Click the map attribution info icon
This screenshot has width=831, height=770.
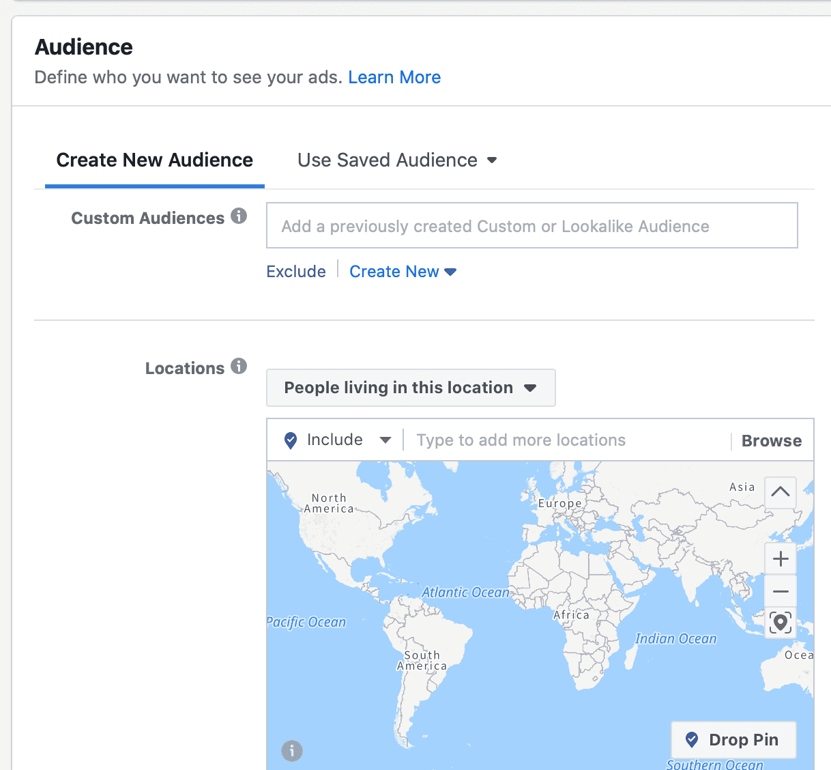[x=292, y=752]
